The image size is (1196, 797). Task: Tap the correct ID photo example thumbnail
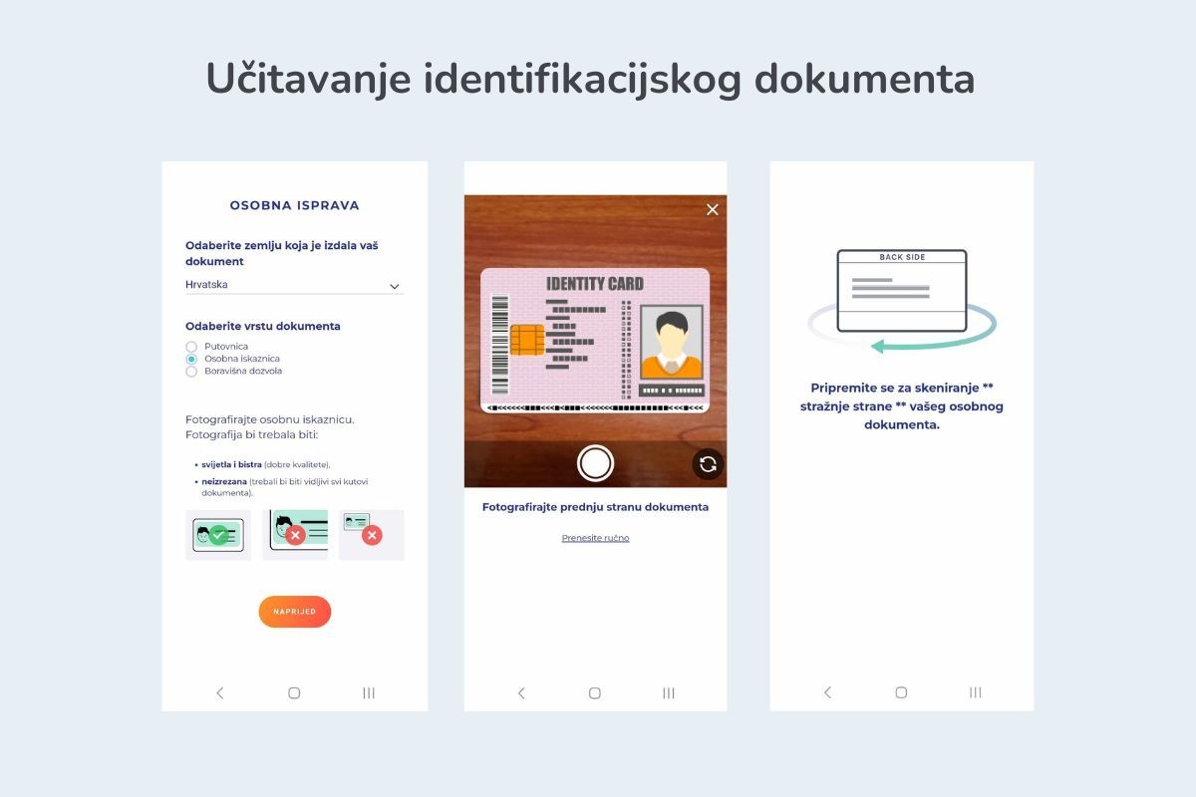218,535
